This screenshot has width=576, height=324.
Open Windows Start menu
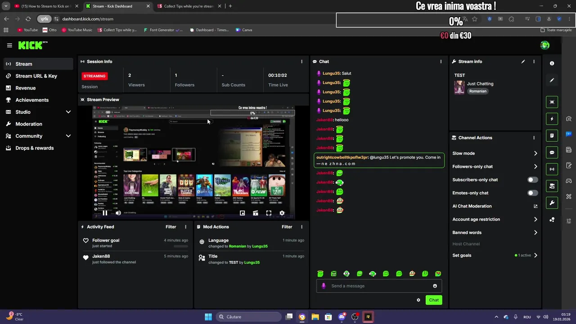pyautogui.click(x=208, y=317)
